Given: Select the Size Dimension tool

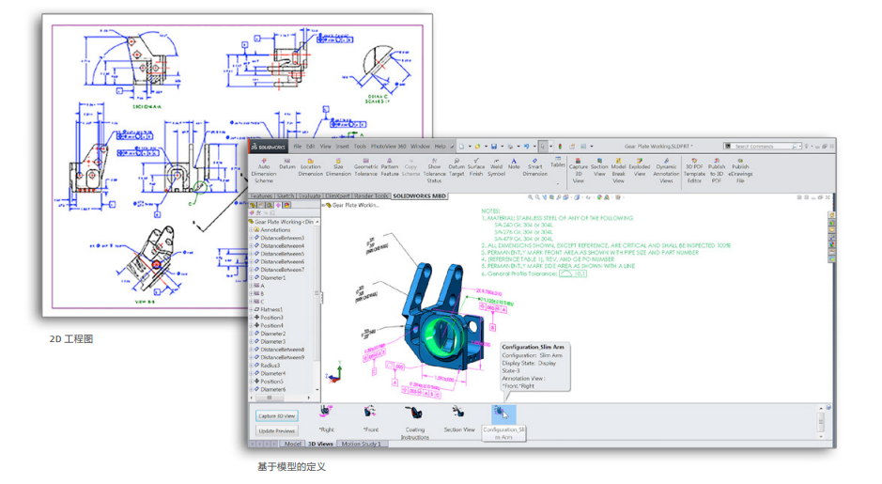Looking at the screenshot, I should tap(338, 168).
